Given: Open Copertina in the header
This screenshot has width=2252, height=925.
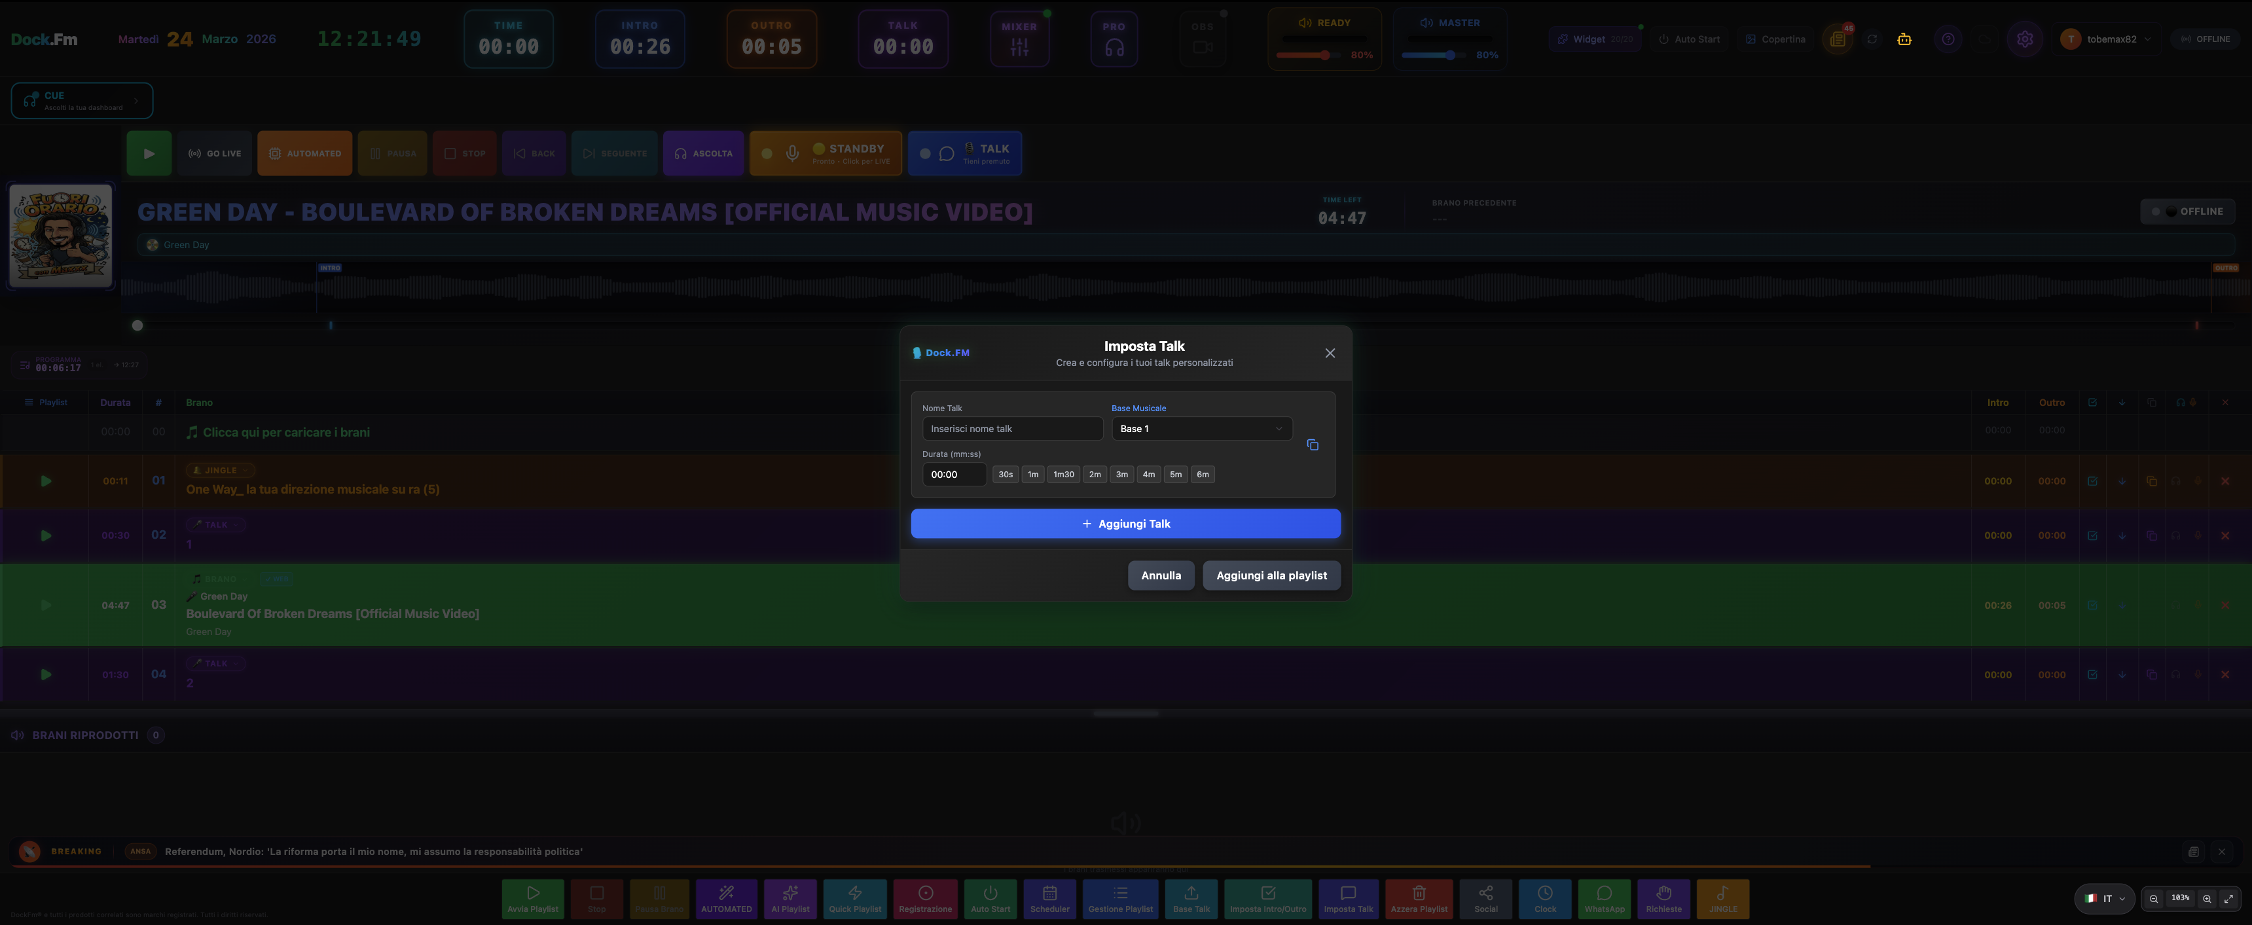Looking at the screenshot, I should tap(1775, 39).
